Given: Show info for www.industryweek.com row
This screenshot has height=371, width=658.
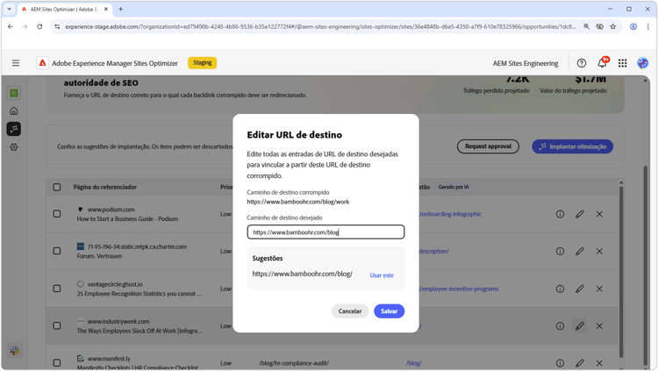Looking at the screenshot, I should click(x=560, y=325).
